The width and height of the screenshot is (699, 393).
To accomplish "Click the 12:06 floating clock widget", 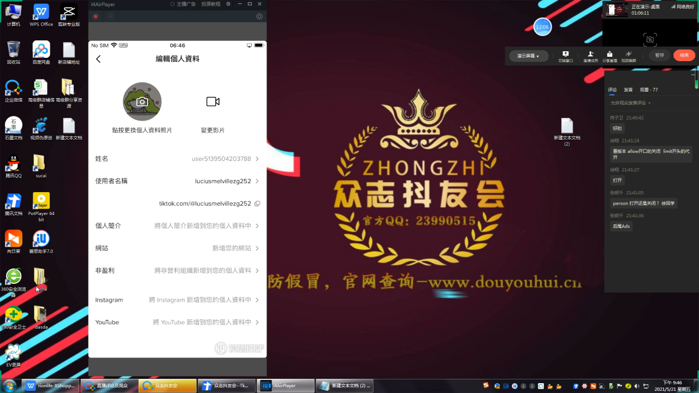I will point(542,27).
